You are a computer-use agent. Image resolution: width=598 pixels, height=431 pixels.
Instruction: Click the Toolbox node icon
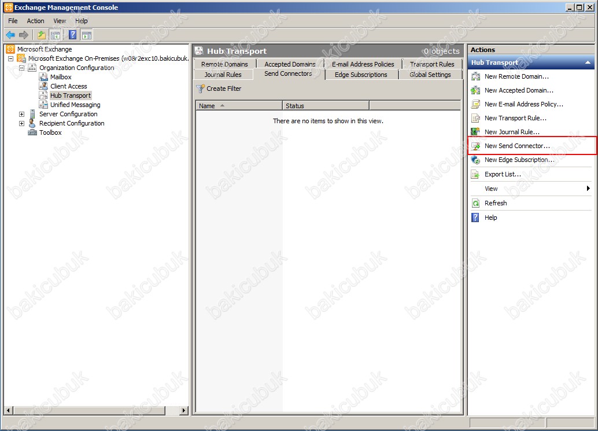32,132
